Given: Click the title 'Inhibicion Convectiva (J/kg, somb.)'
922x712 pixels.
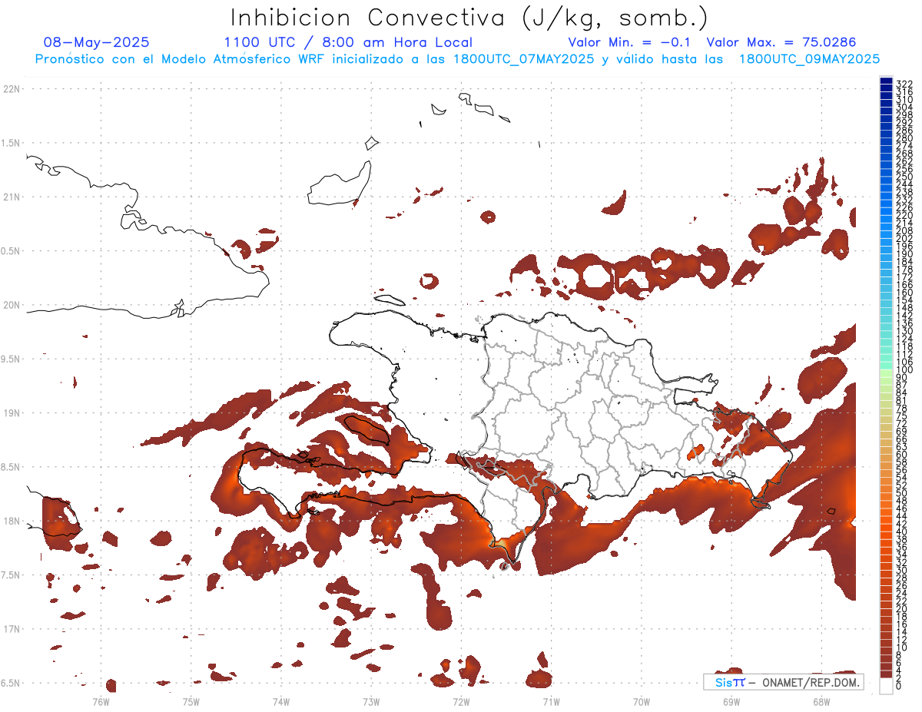Looking at the screenshot, I should (x=469, y=18).
